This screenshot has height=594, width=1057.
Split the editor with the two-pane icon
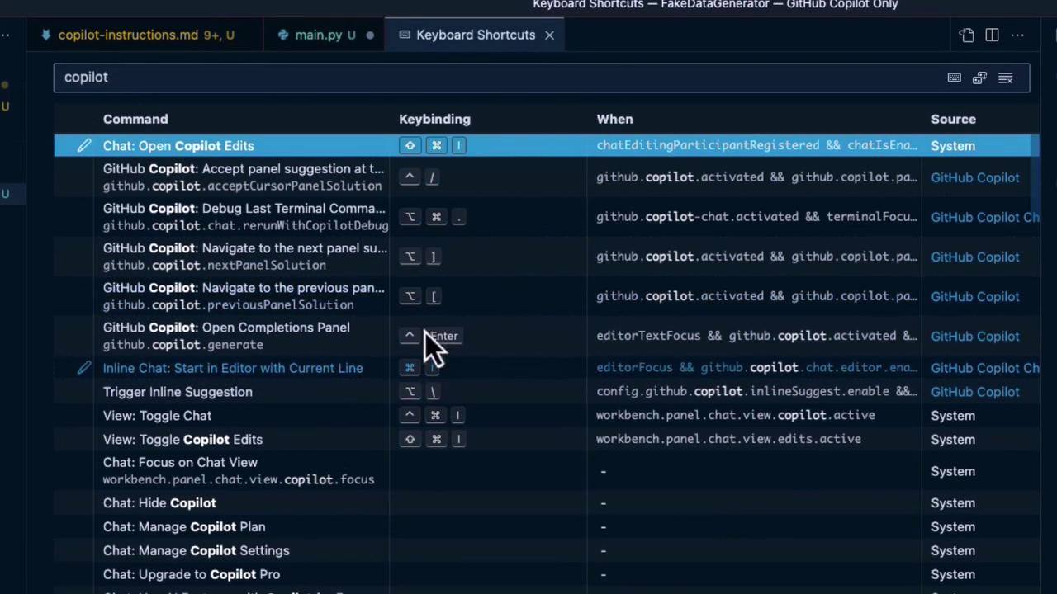tap(992, 35)
